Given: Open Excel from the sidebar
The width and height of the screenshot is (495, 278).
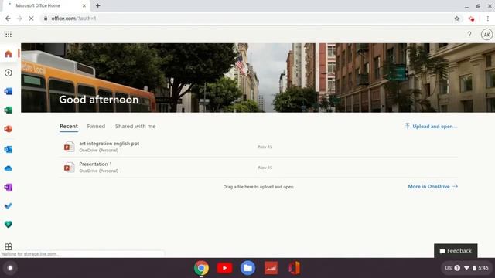Looking at the screenshot, I should [9, 110].
